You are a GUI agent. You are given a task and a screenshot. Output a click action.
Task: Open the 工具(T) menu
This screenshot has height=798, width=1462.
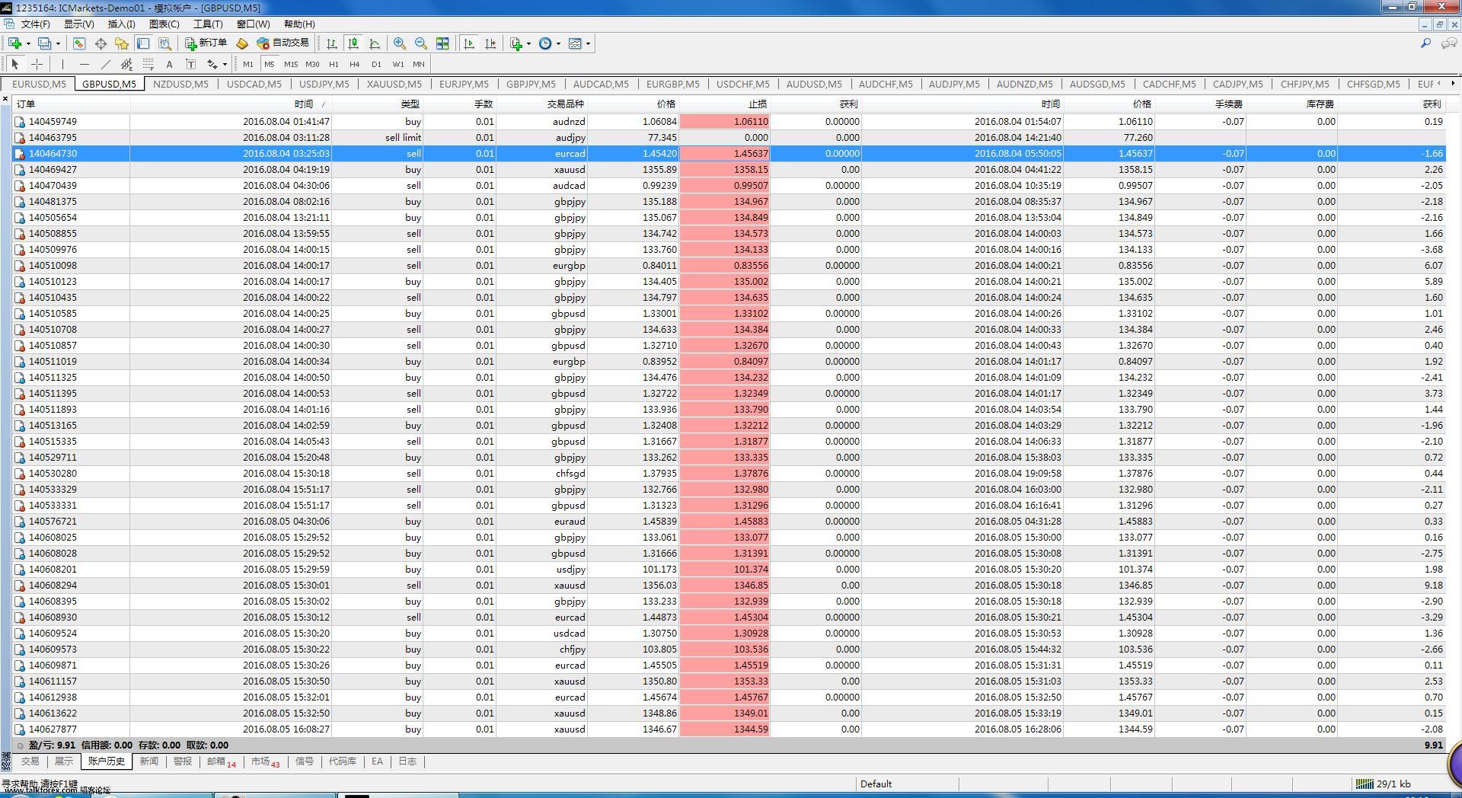pos(208,24)
